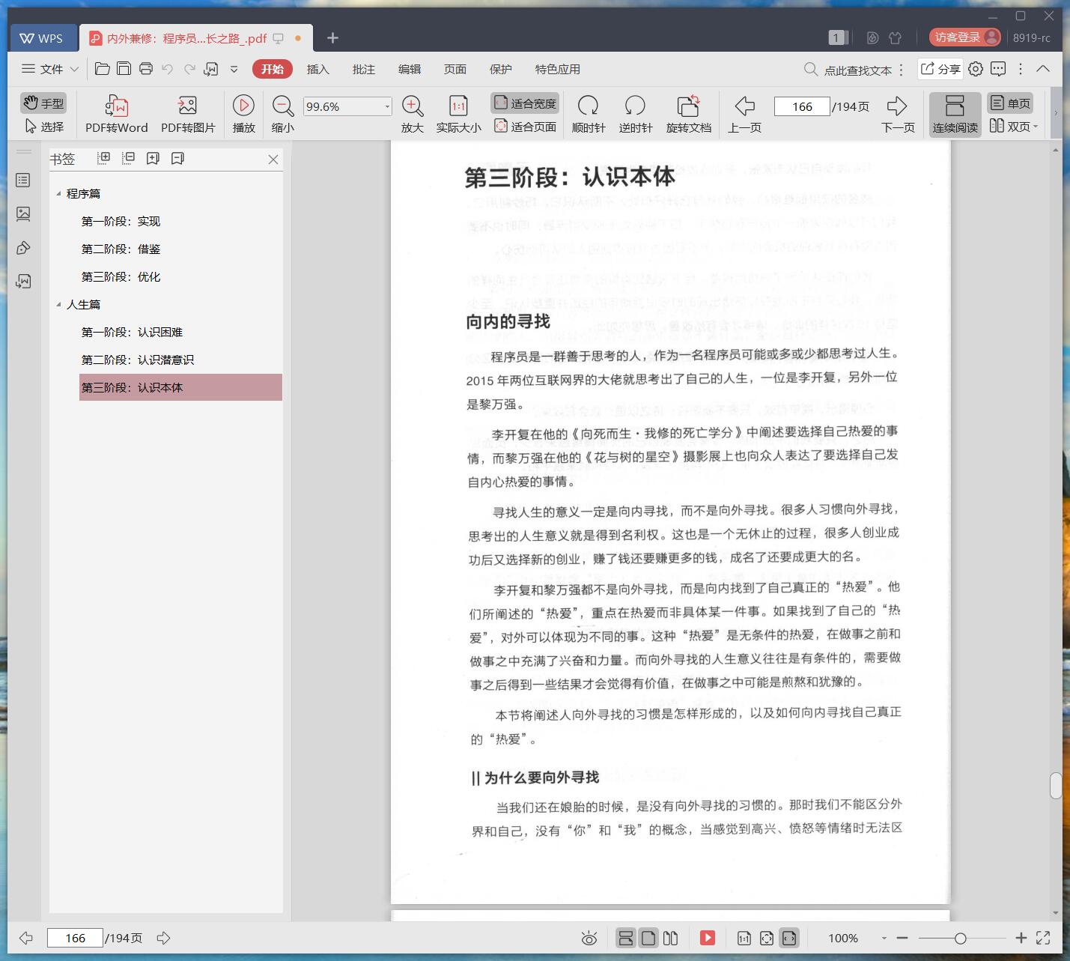Open the status bar 100% zoom dropdown
Screen dimensions: 1070x961
(884, 938)
